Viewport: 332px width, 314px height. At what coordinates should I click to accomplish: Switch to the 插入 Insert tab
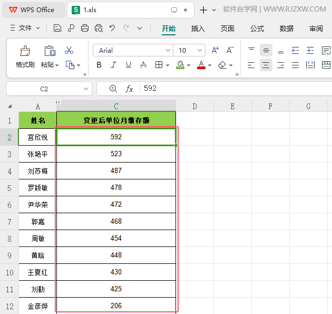(x=198, y=28)
